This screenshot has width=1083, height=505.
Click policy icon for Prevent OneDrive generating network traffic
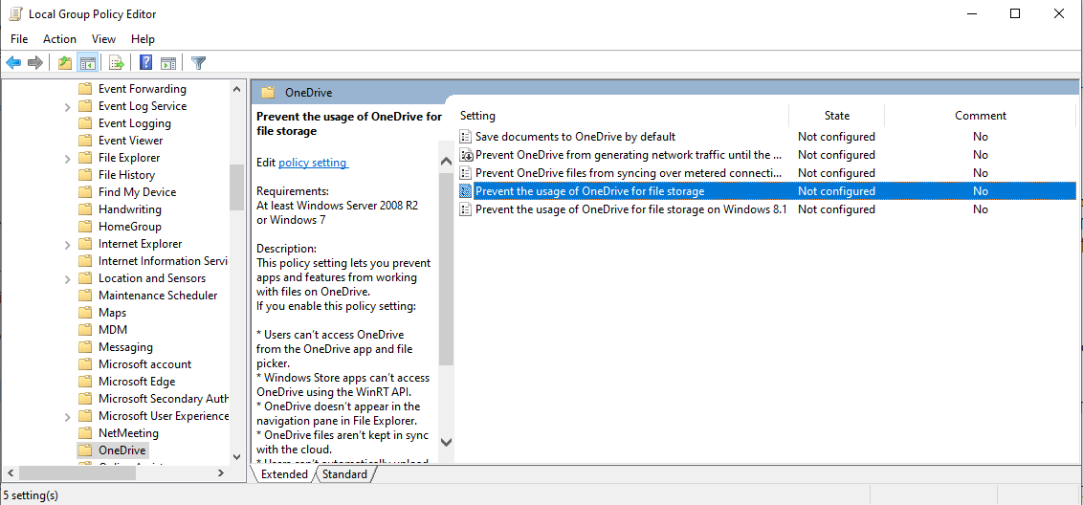click(x=466, y=155)
